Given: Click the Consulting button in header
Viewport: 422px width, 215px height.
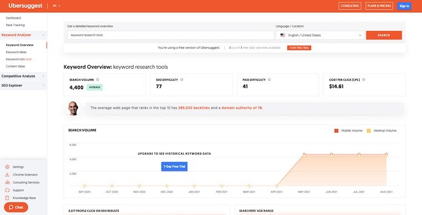Looking at the screenshot, I should (350, 6).
